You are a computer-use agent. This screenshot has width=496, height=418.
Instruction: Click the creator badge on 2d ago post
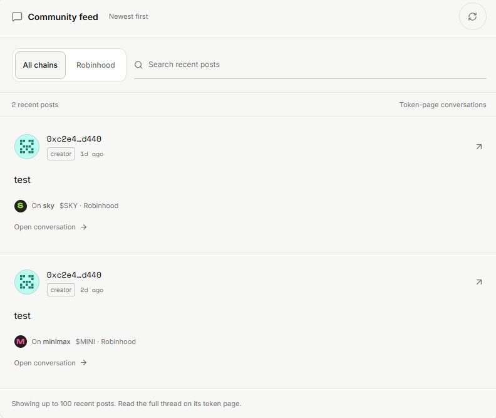pos(61,290)
